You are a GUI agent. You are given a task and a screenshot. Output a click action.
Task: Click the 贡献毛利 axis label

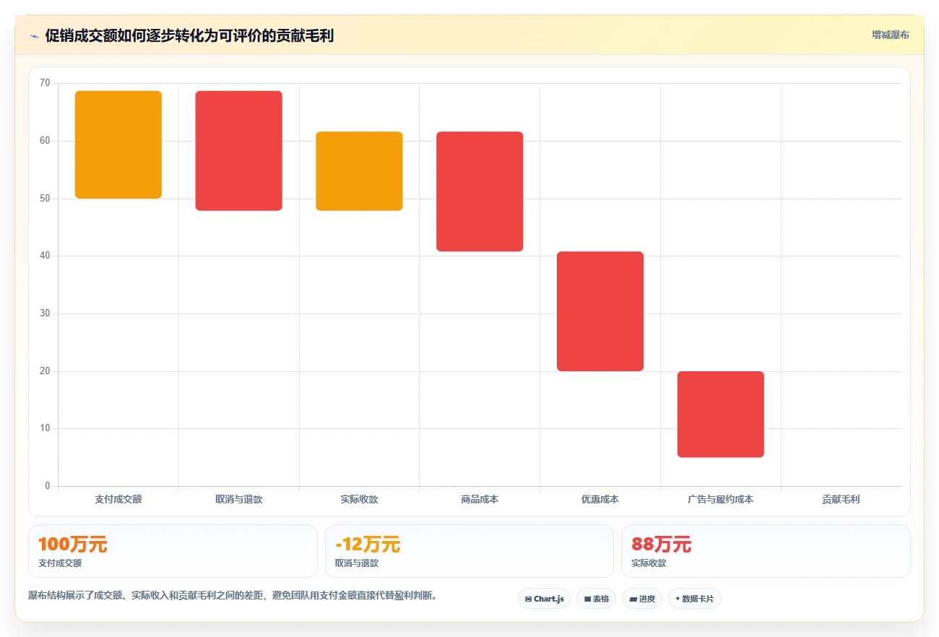[841, 499]
